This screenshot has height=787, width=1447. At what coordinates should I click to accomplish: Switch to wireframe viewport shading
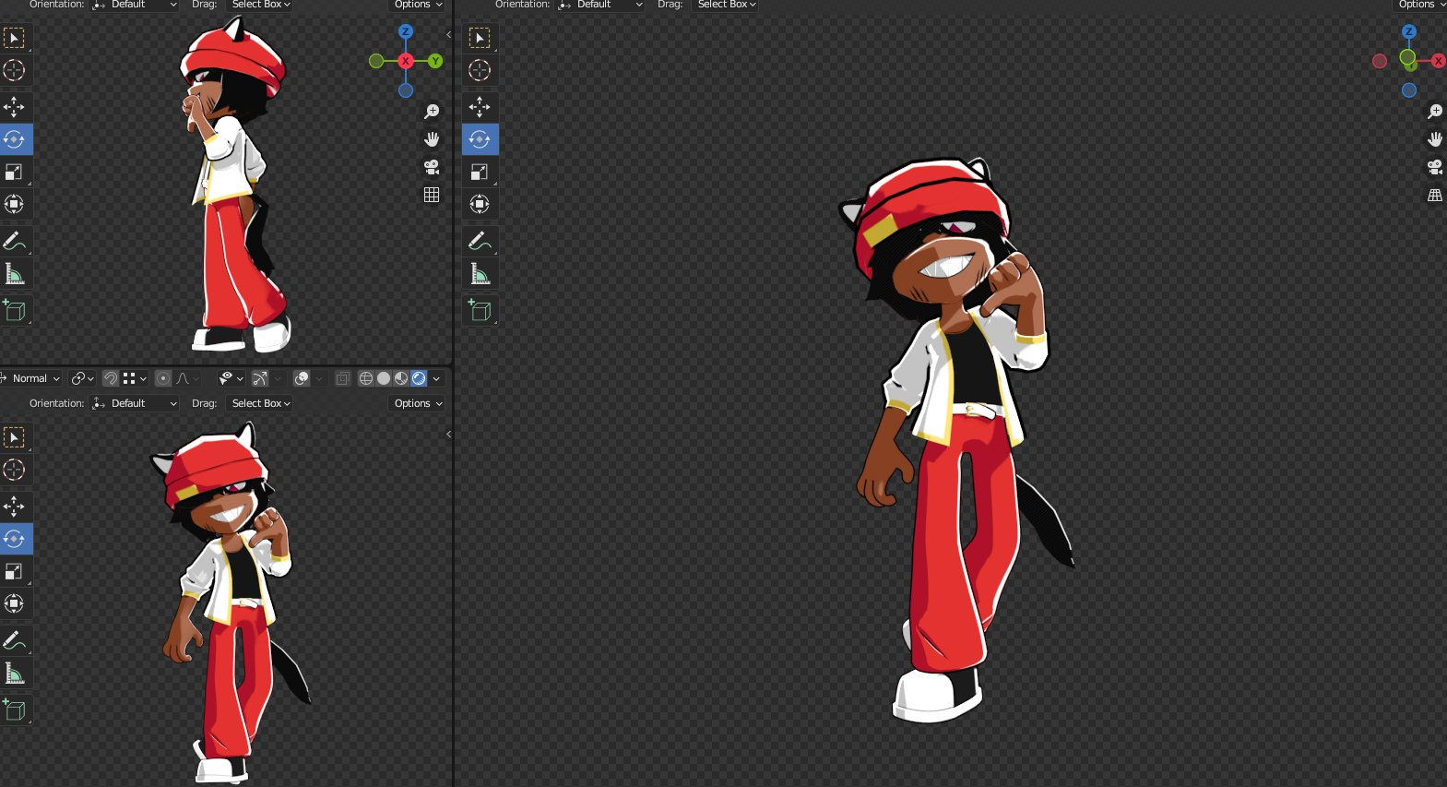(366, 378)
